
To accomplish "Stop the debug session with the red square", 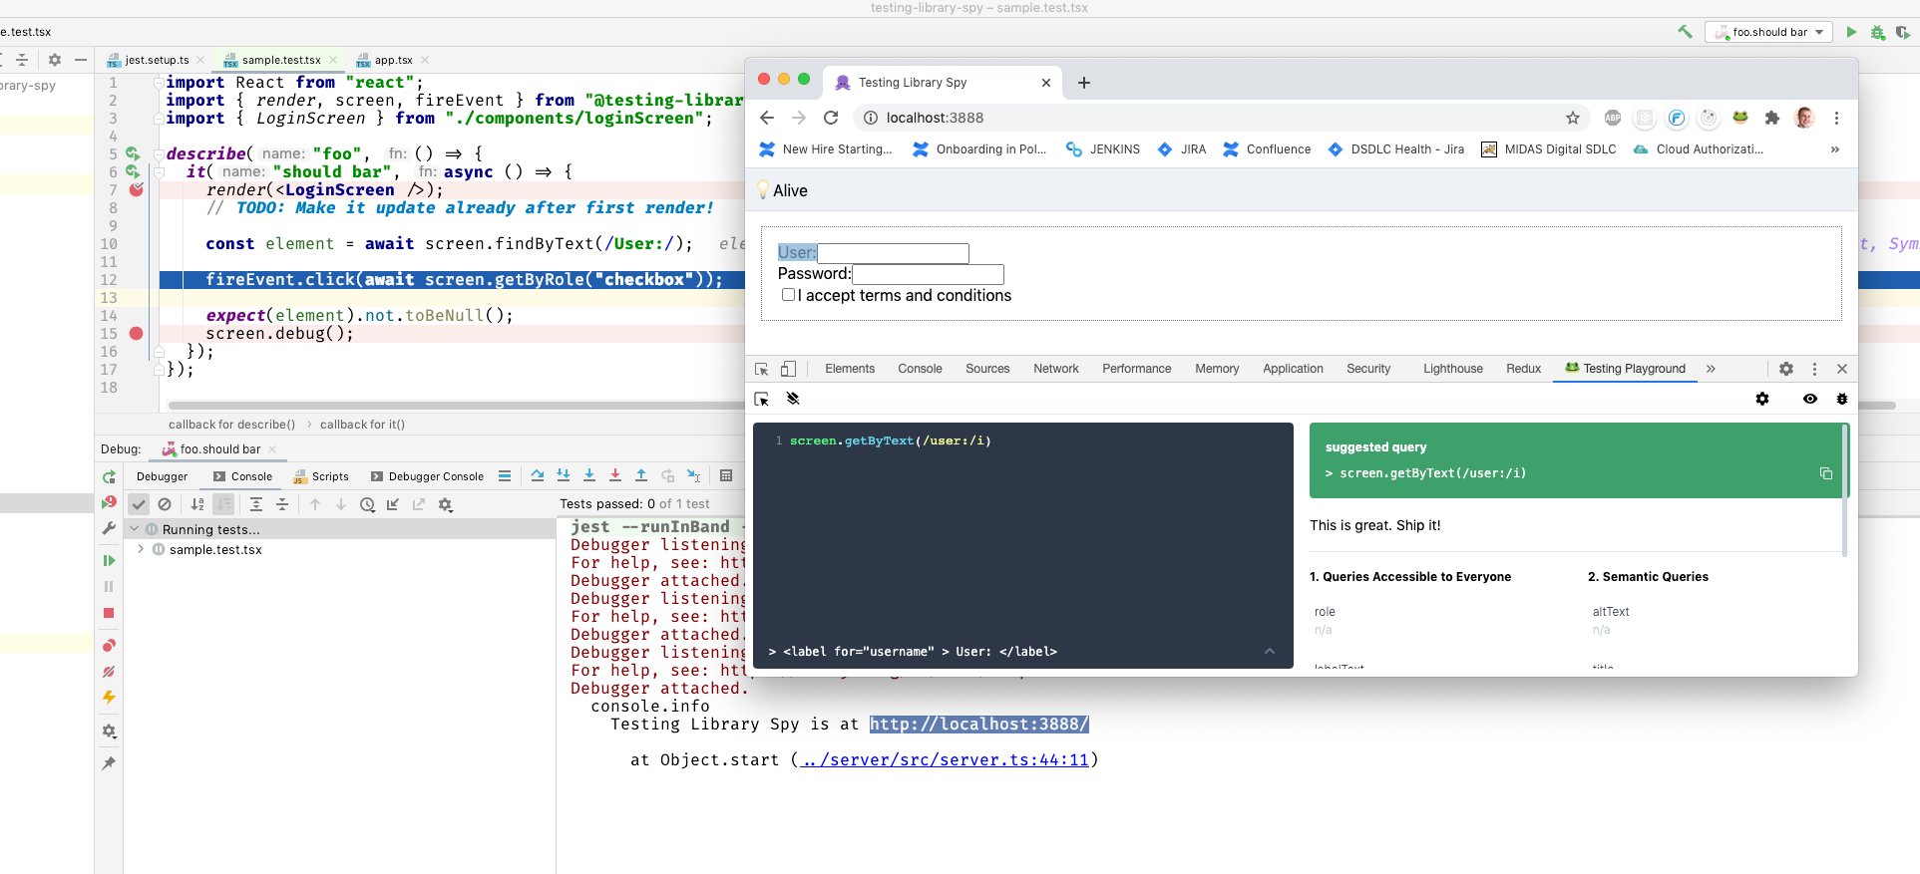I will (x=109, y=613).
